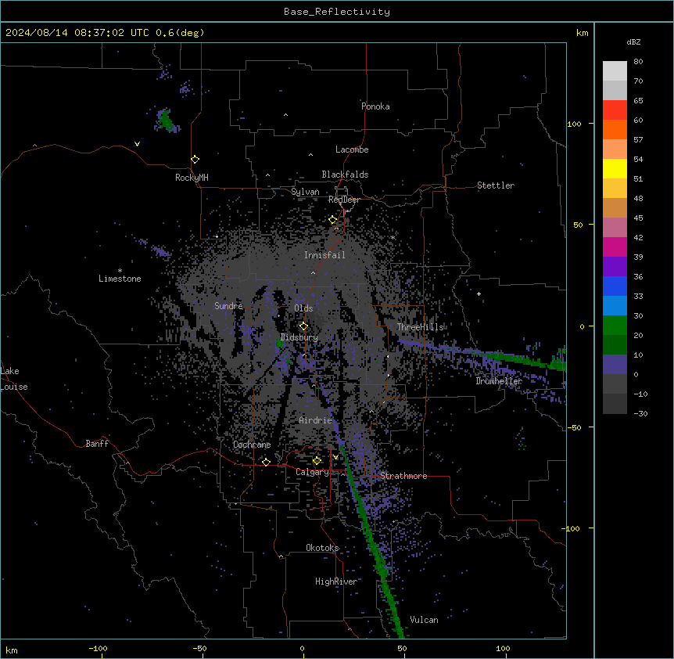
Task: Click the Sylvan label
Action: (305, 192)
